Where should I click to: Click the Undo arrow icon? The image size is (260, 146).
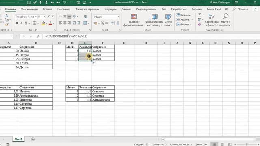point(64,2)
